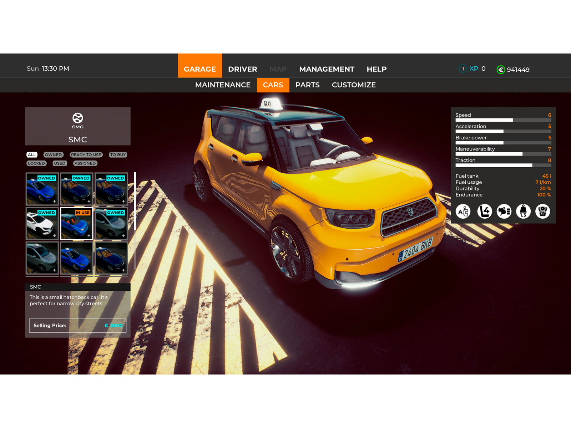The width and height of the screenshot is (571, 428).
Task: Click the 941449 money balance
Action: click(518, 70)
